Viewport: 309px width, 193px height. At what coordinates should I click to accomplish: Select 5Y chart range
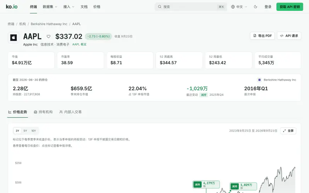[25, 131]
